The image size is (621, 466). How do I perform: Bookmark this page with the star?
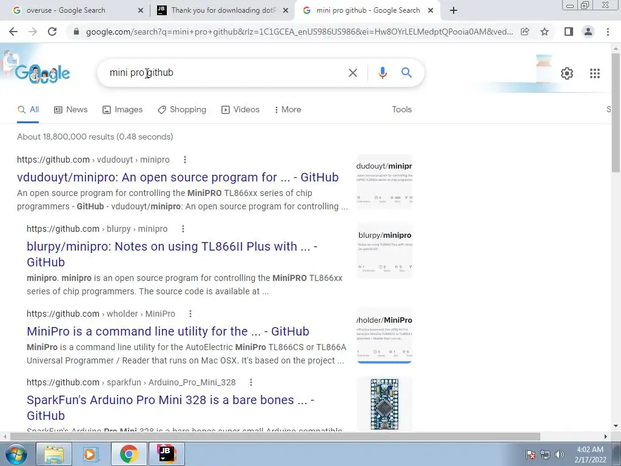click(x=545, y=32)
